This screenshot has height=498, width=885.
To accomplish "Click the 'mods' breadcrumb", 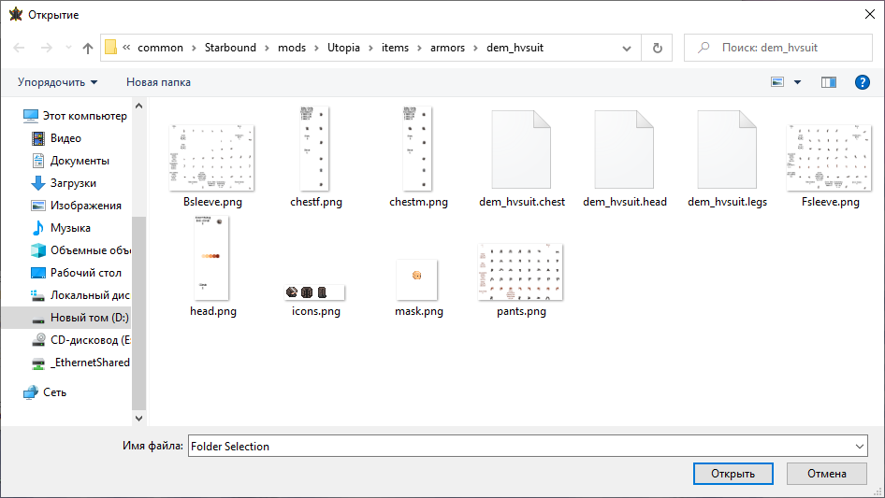I will pyautogui.click(x=292, y=48).
